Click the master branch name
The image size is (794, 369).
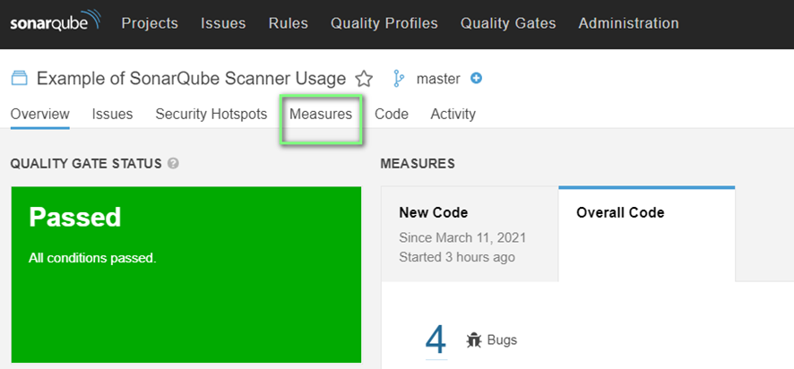[438, 79]
